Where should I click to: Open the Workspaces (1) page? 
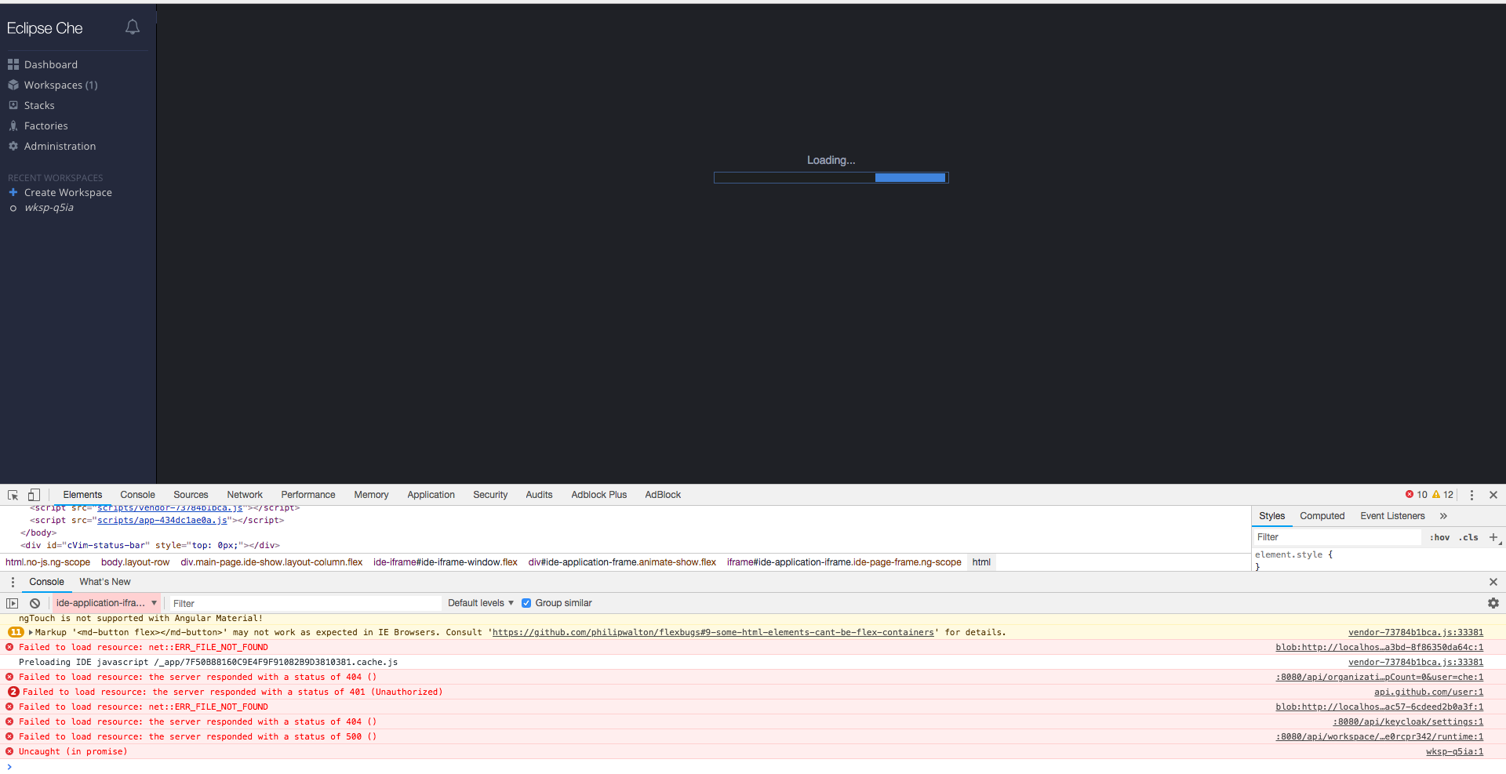click(60, 85)
